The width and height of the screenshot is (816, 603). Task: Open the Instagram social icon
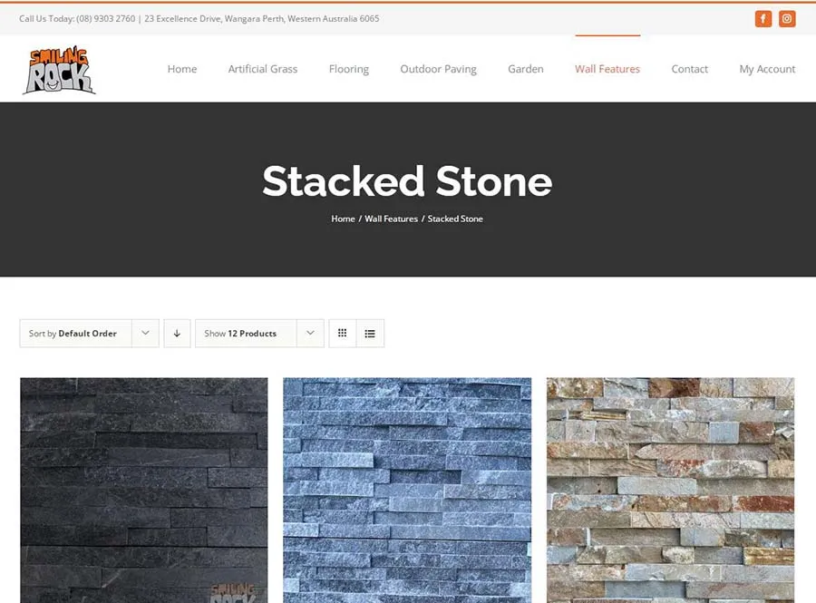tap(787, 19)
